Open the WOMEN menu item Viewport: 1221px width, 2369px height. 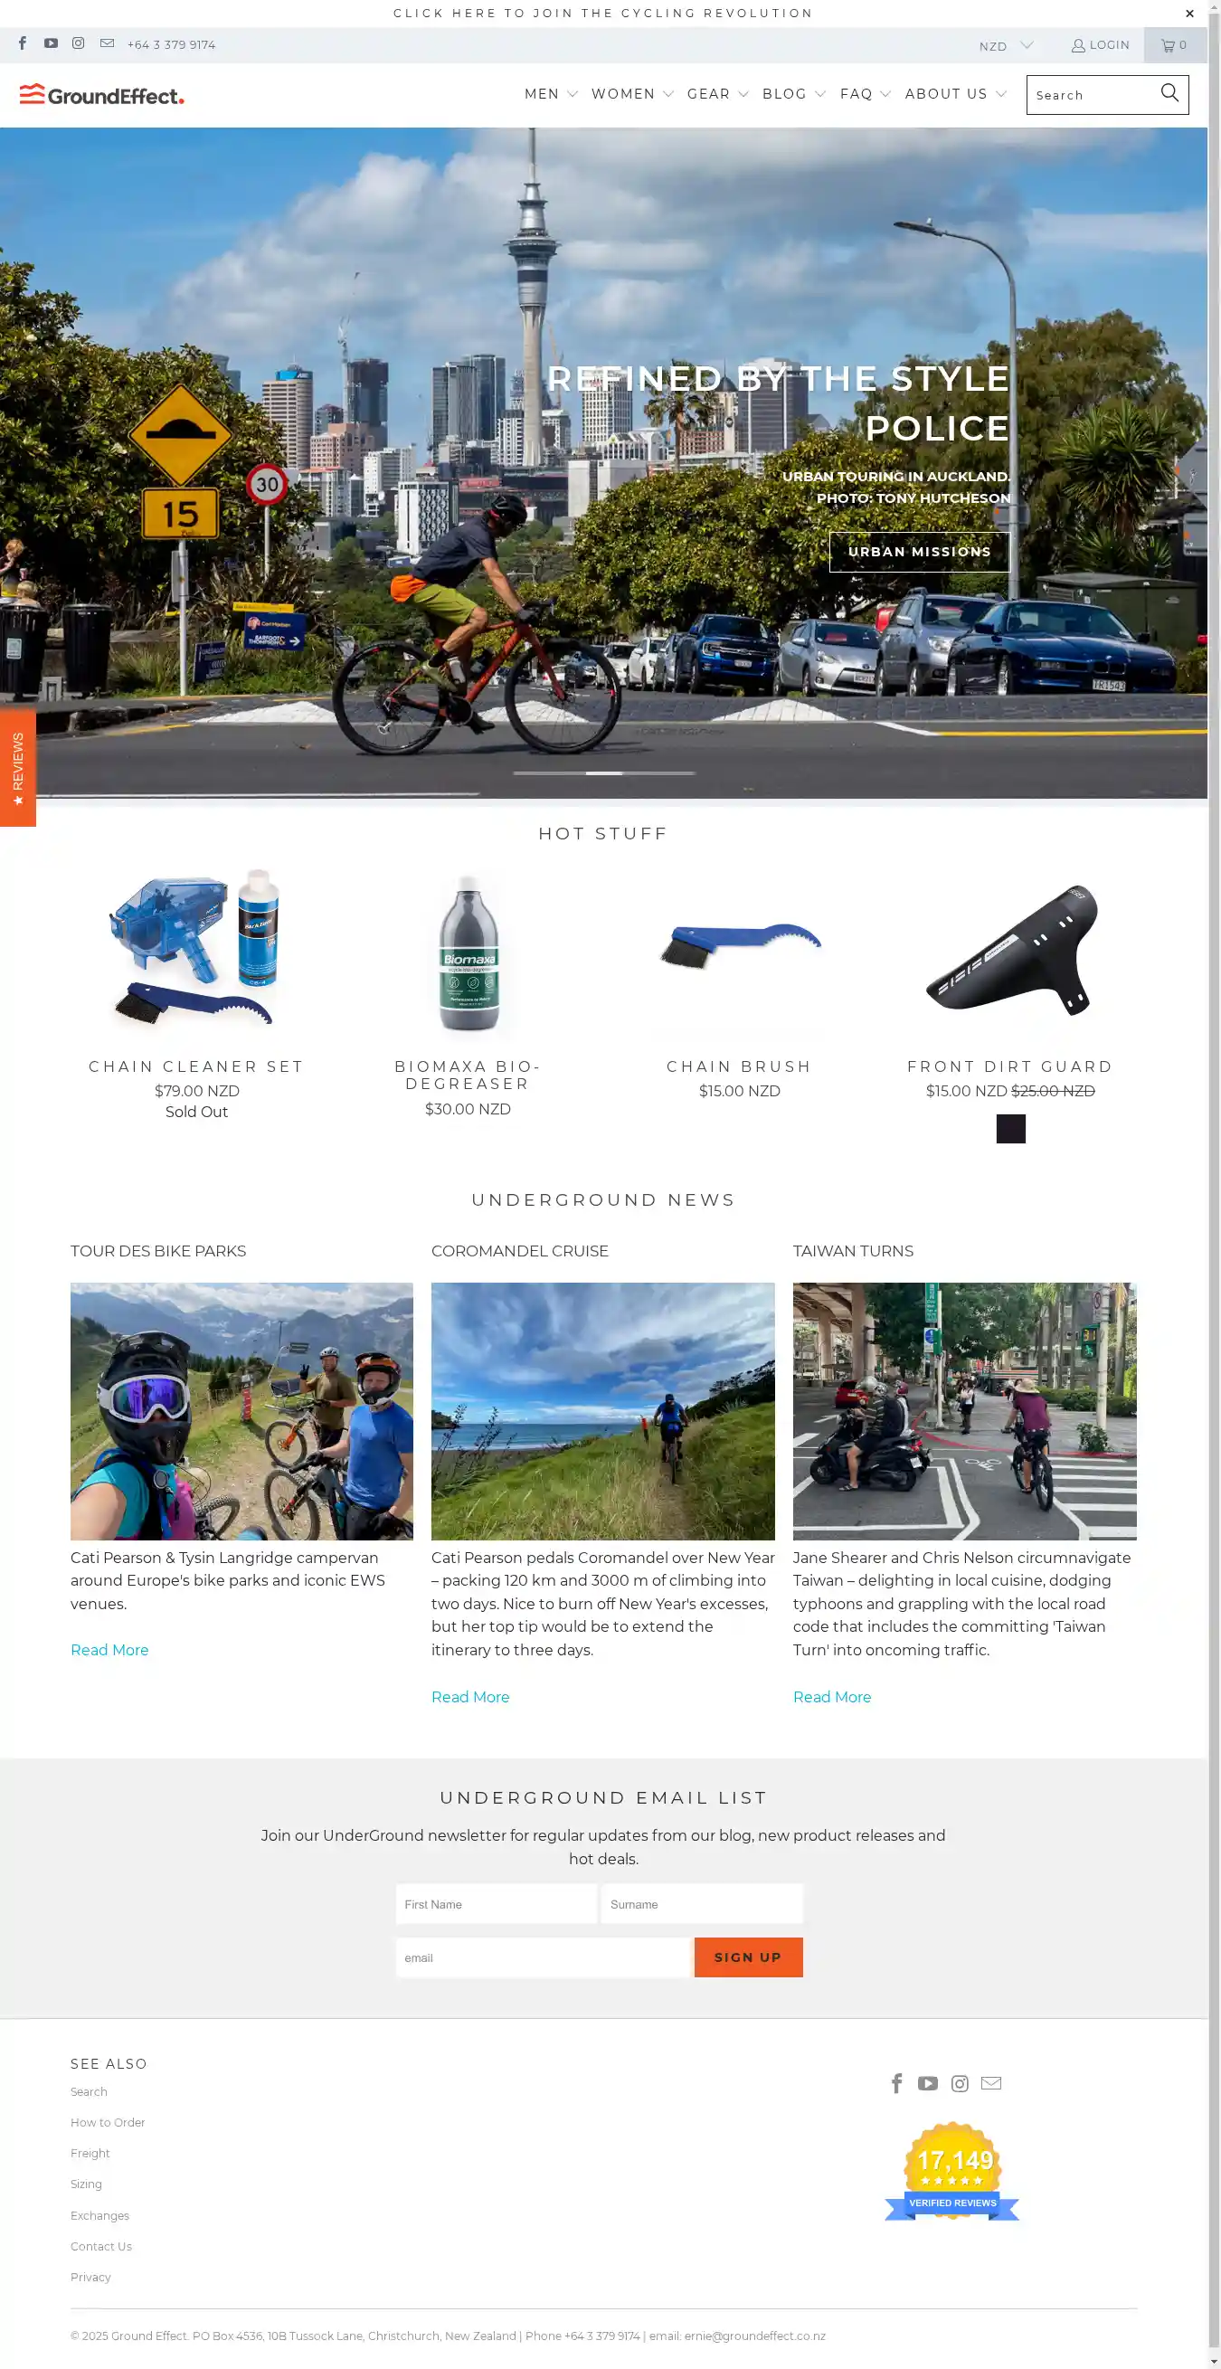click(x=632, y=94)
